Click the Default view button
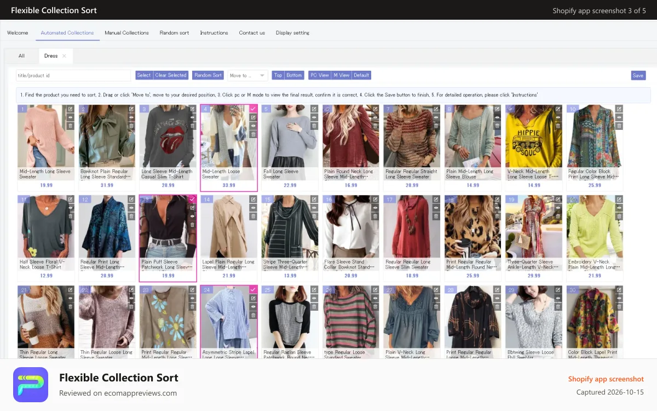 pyautogui.click(x=361, y=75)
